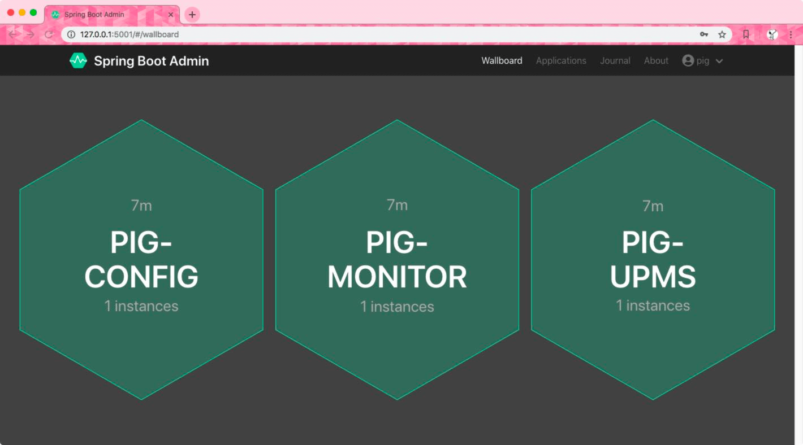This screenshot has height=445, width=803.
Task: Click the tab favicon for Spring Boot Admin
Action: click(55, 15)
